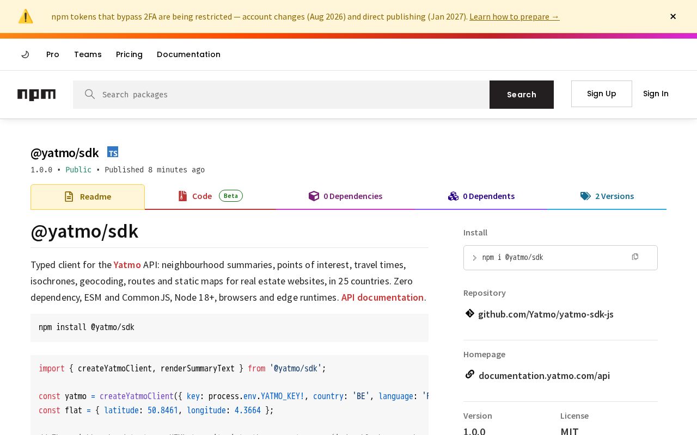The height and width of the screenshot is (435, 697).
Task: Click the Versions tags icon
Action: coord(585,196)
